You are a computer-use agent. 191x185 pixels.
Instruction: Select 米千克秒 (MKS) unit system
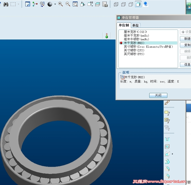pyautogui.click(x=148, y=43)
